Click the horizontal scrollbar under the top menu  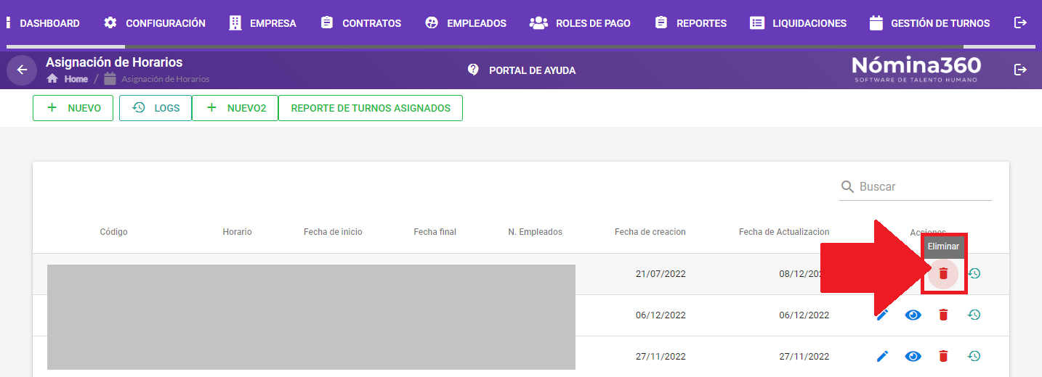[521, 48]
